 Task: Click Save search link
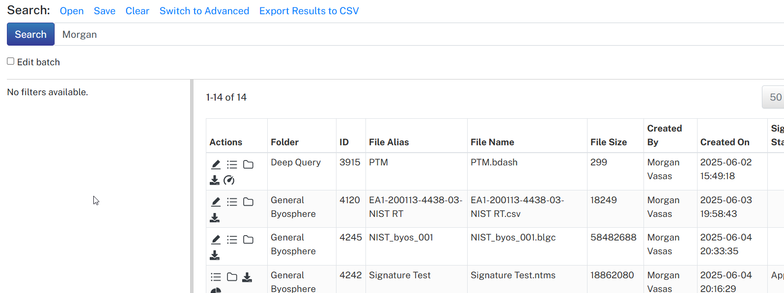click(105, 11)
